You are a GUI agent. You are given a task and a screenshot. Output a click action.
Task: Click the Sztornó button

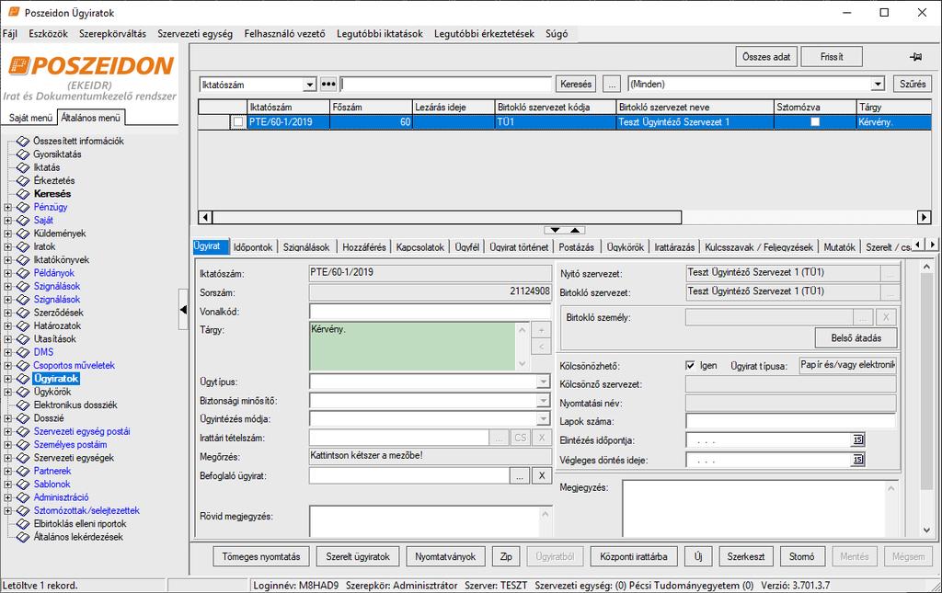(x=801, y=556)
